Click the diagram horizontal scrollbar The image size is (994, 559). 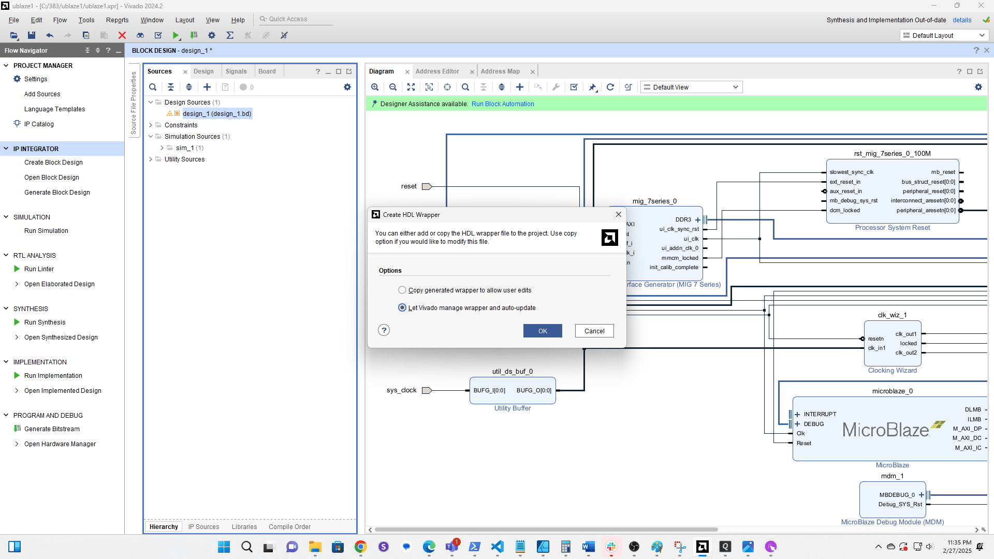click(546, 529)
